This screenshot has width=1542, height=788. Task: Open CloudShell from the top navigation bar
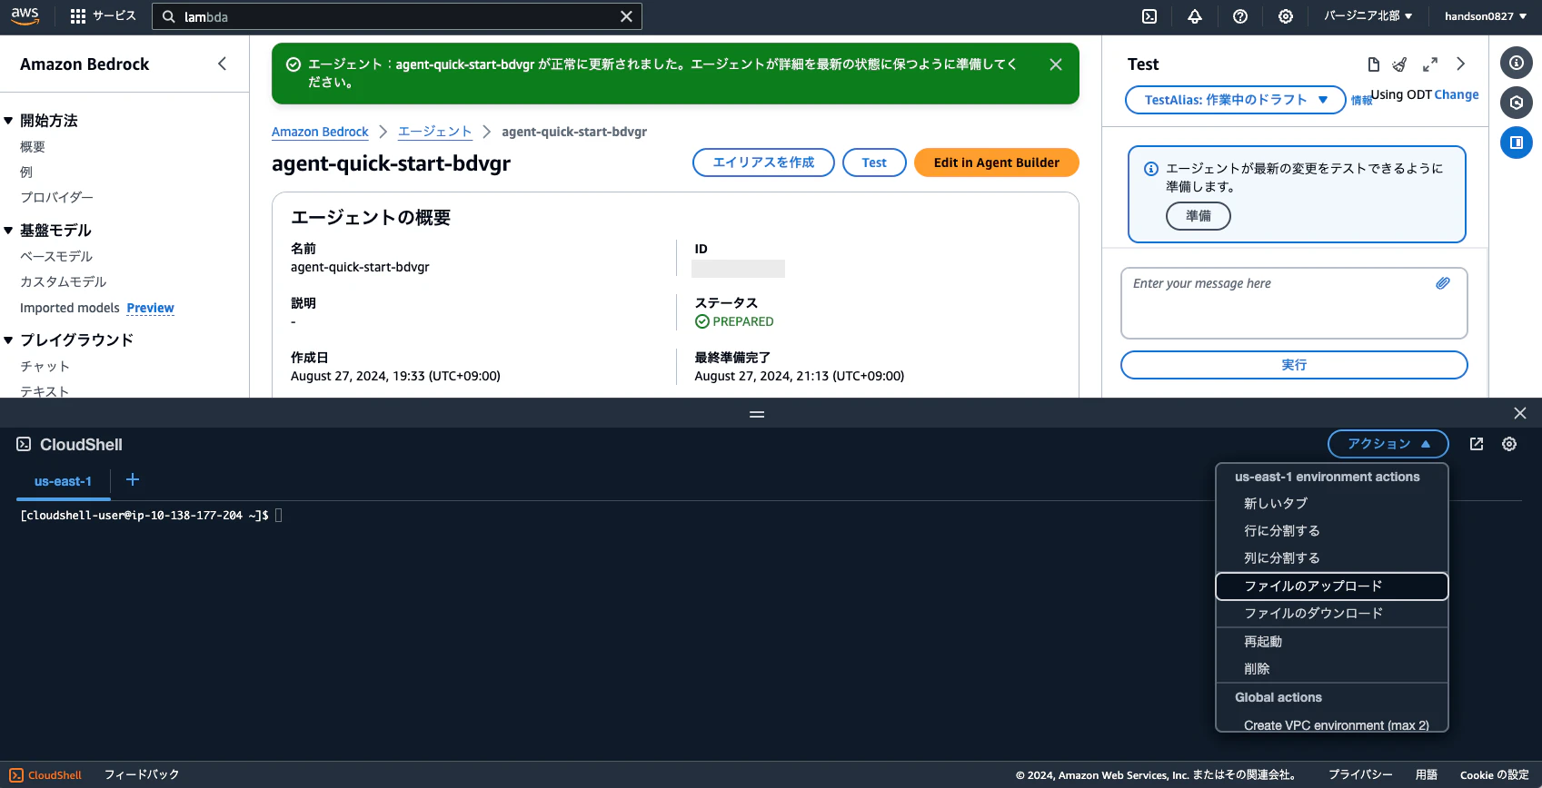[x=1149, y=16]
